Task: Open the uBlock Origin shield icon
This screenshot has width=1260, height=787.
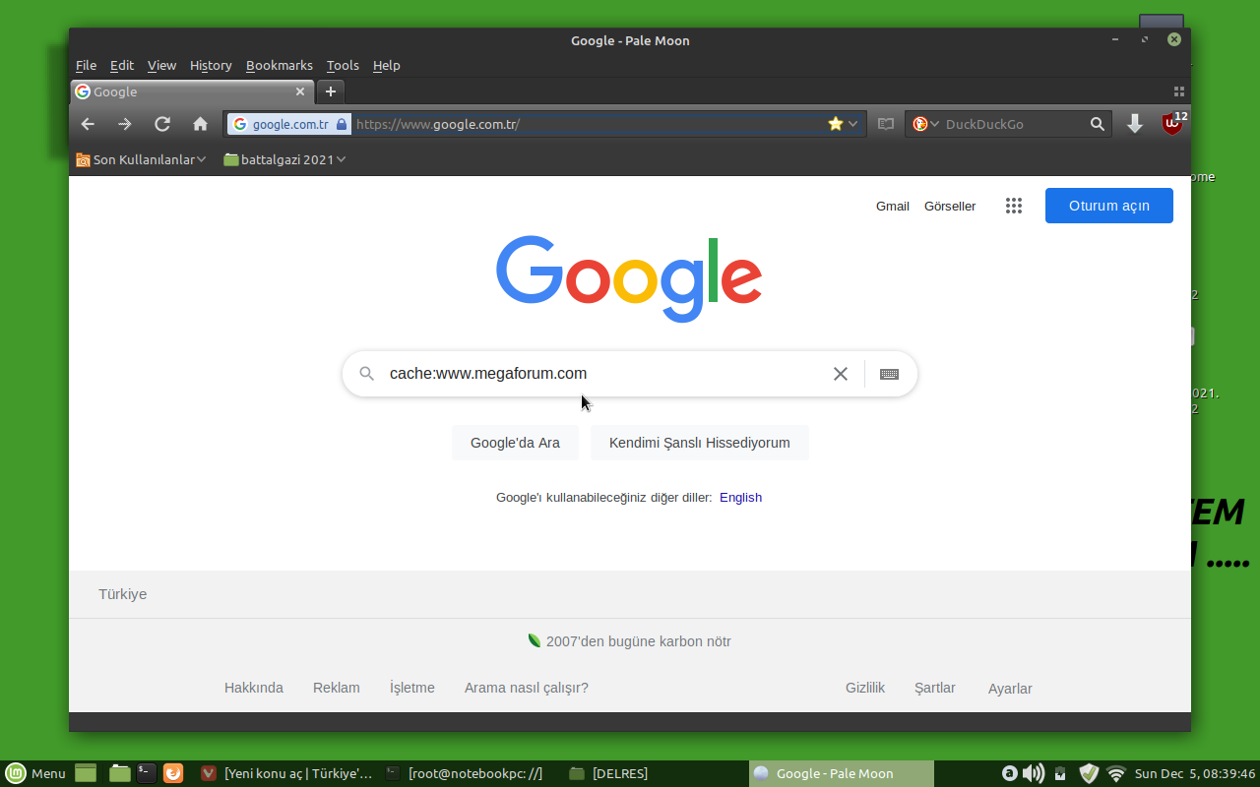Action: [1172, 124]
